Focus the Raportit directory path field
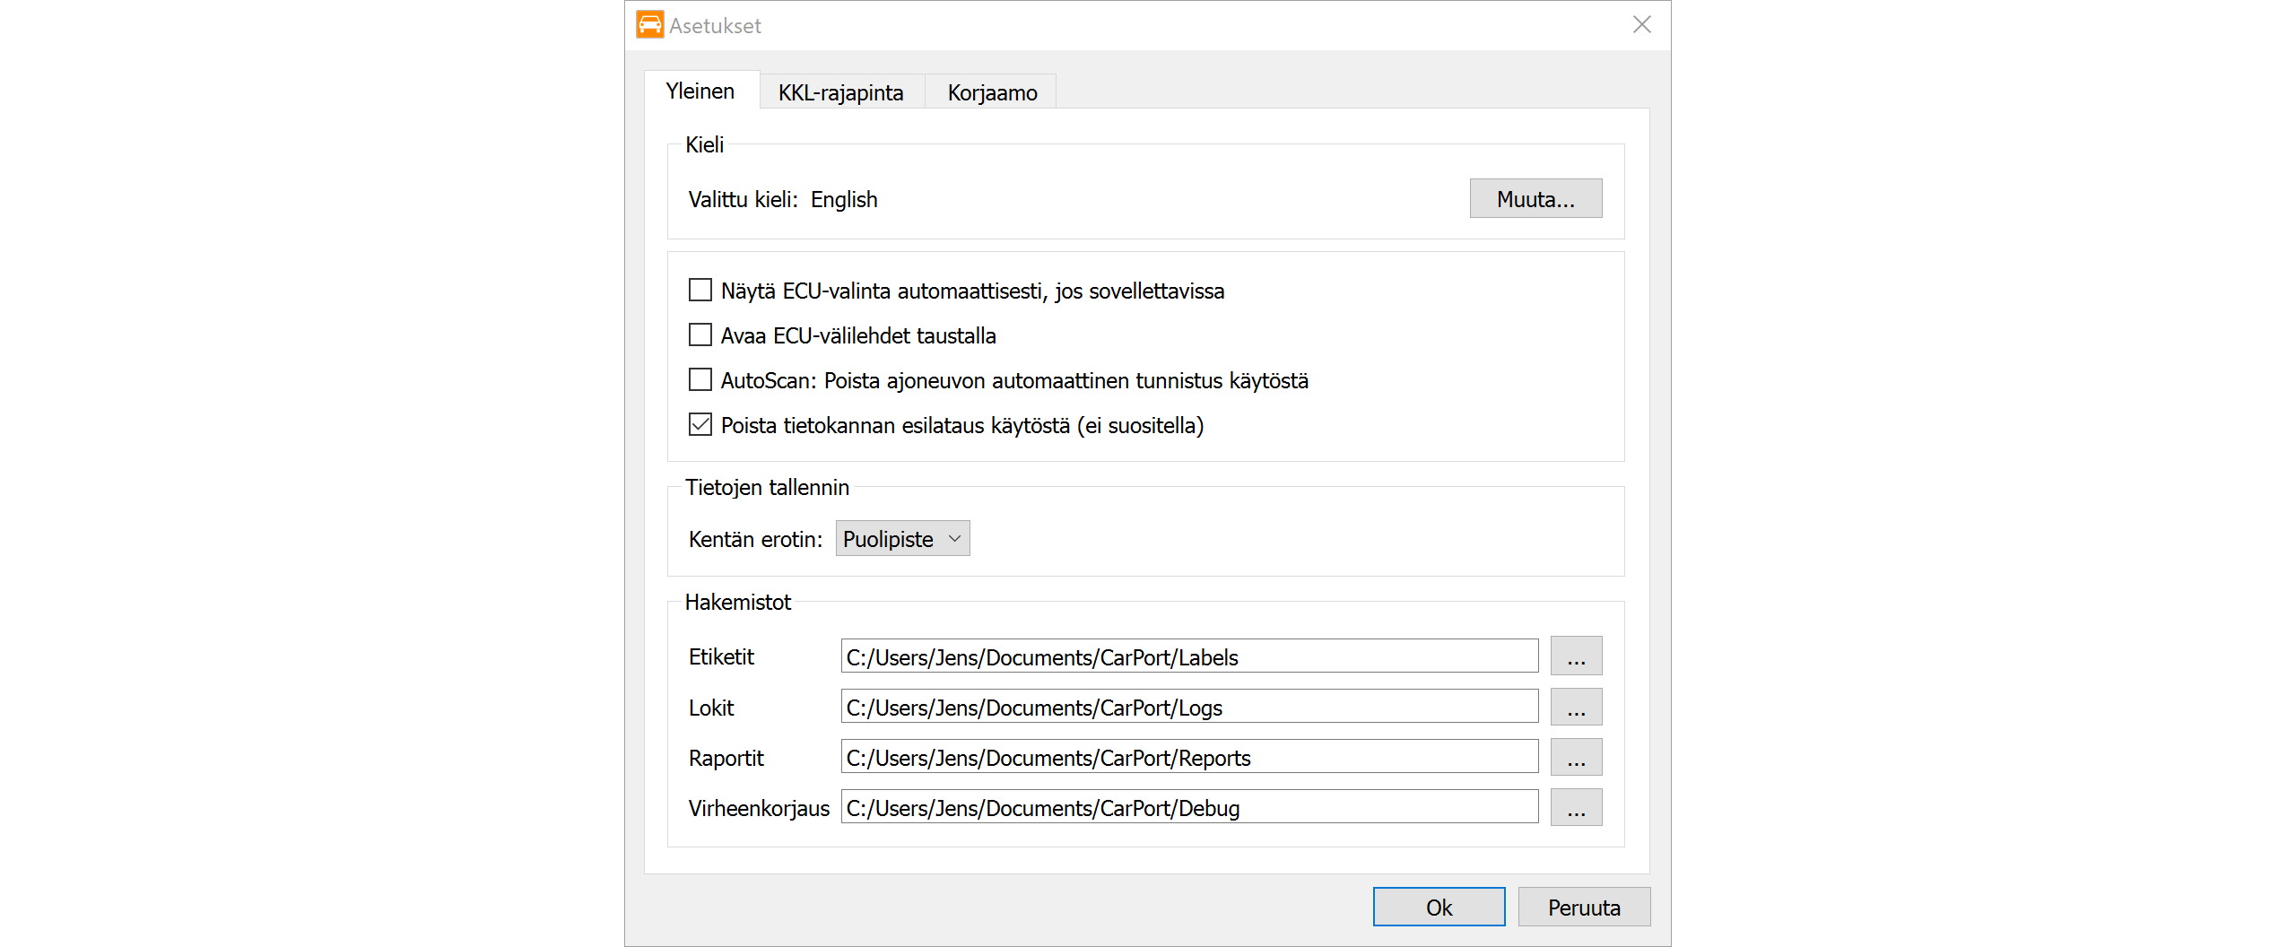The image size is (2296, 947). (x=1189, y=757)
